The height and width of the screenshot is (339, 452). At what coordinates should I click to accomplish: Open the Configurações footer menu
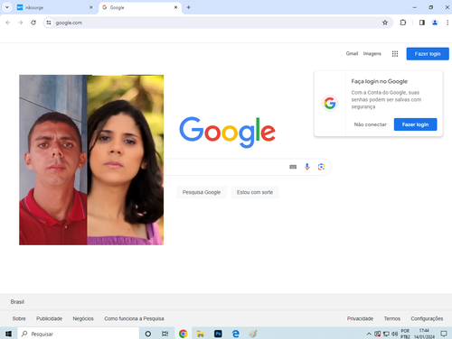(x=427, y=318)
